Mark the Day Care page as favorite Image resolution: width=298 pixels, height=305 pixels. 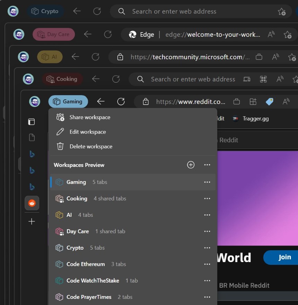pyautogui.click(x=288, y=35)
